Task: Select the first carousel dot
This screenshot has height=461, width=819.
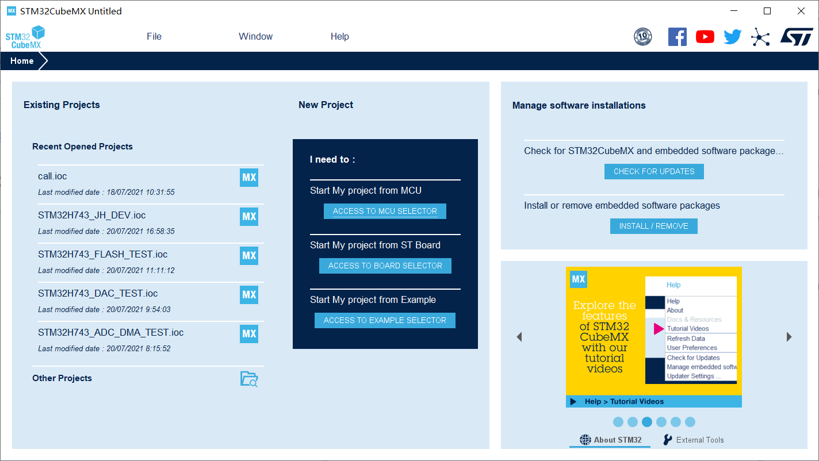Action: (618, 422)
